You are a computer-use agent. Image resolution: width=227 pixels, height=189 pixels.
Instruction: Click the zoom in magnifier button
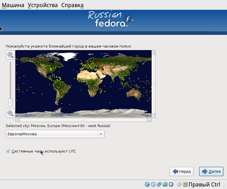click(10, 55)
